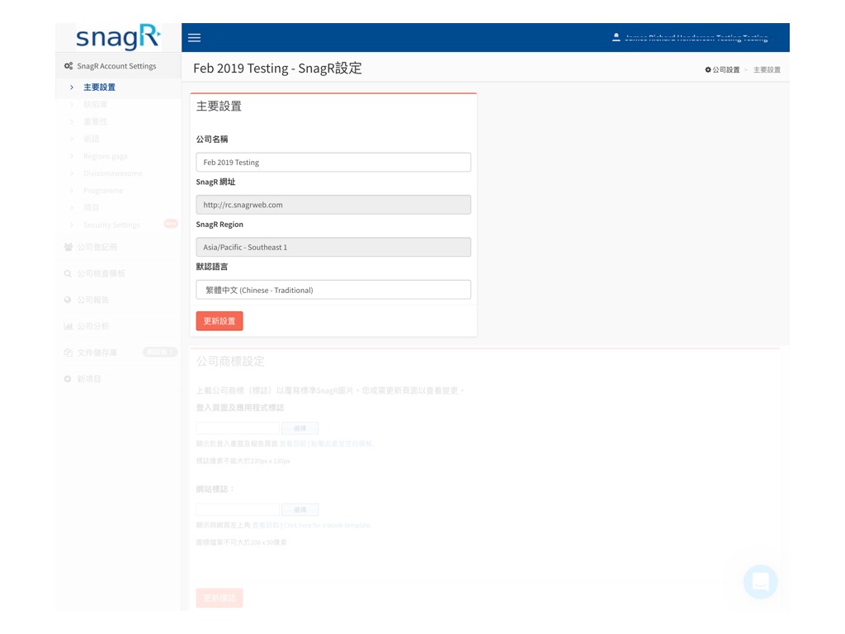Screen dimensions: 845x634
Task: Open 公司分析 in the sidebar
Action: (92, 326)
